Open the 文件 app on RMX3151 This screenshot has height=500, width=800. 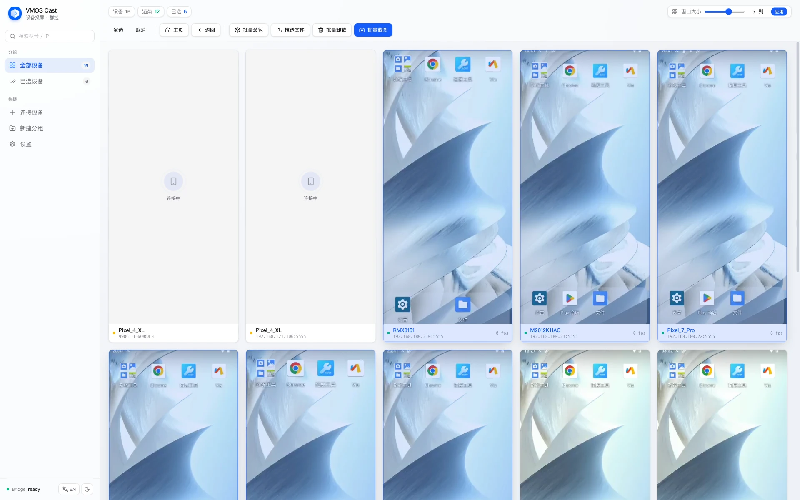click(463, 305)
